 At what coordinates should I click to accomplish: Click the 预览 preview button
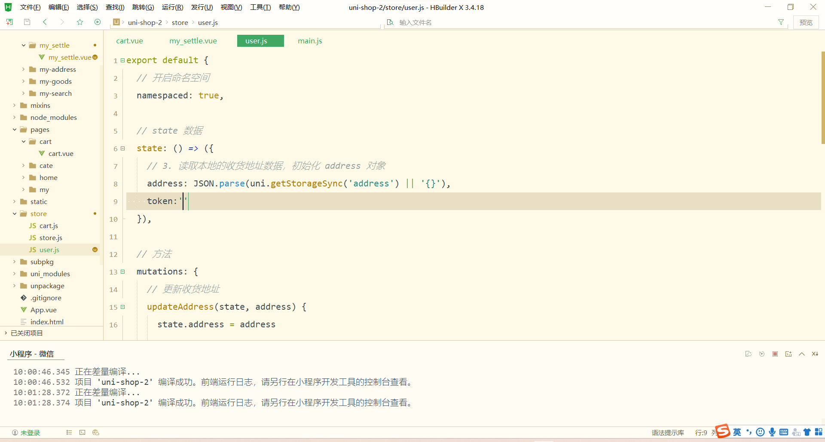807,22
